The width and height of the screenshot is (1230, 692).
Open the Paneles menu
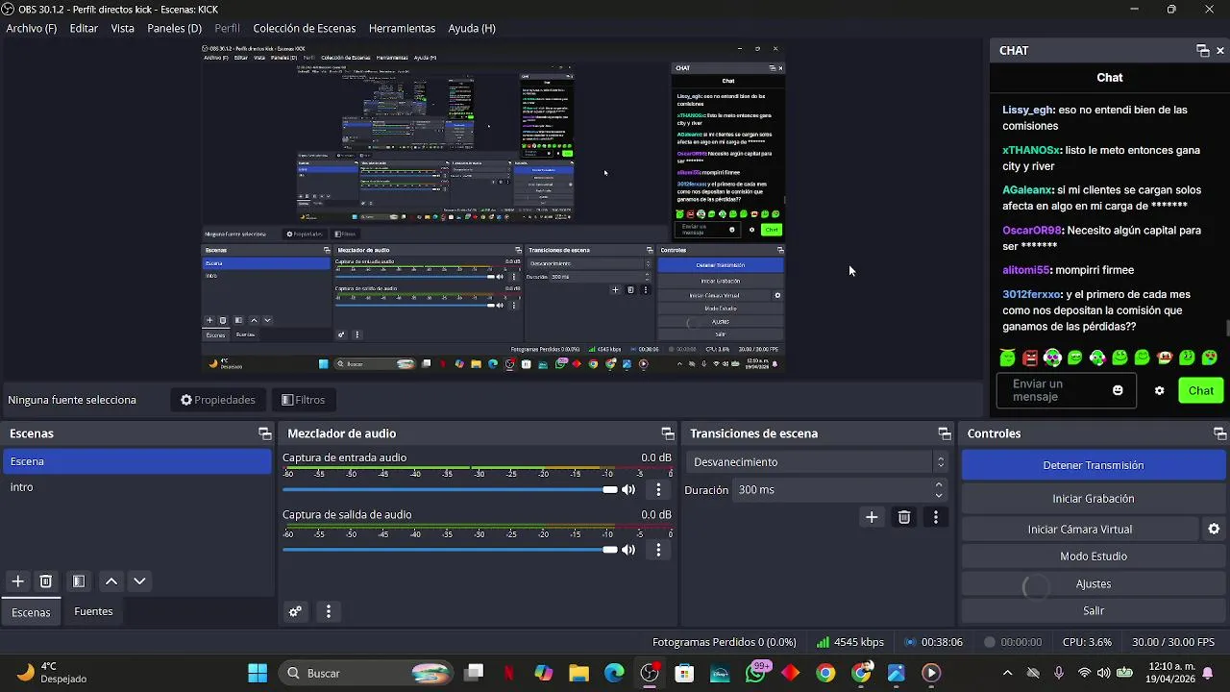point(174,28)
